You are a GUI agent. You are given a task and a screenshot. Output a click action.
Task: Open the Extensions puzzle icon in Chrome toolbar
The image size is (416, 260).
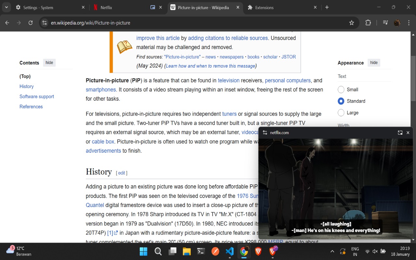tap(368, 23)
